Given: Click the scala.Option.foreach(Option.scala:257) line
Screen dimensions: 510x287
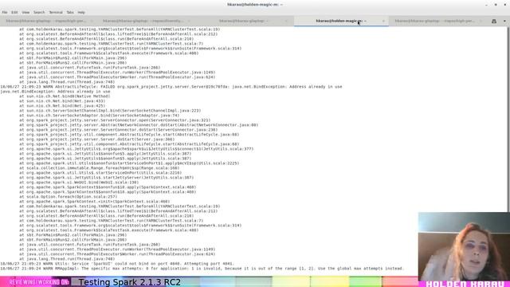Looking at the screenshot, I should coord(68,197).
